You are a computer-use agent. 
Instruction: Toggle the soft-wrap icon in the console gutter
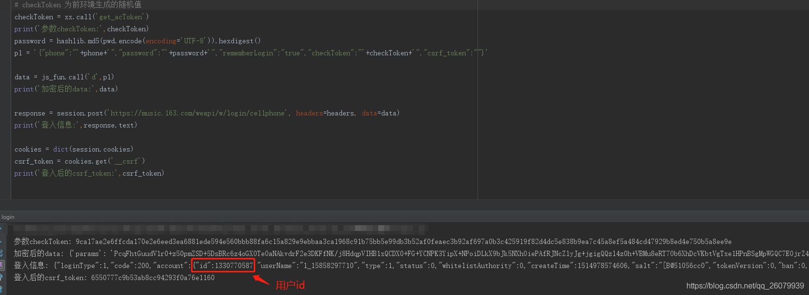pos(1,253)
